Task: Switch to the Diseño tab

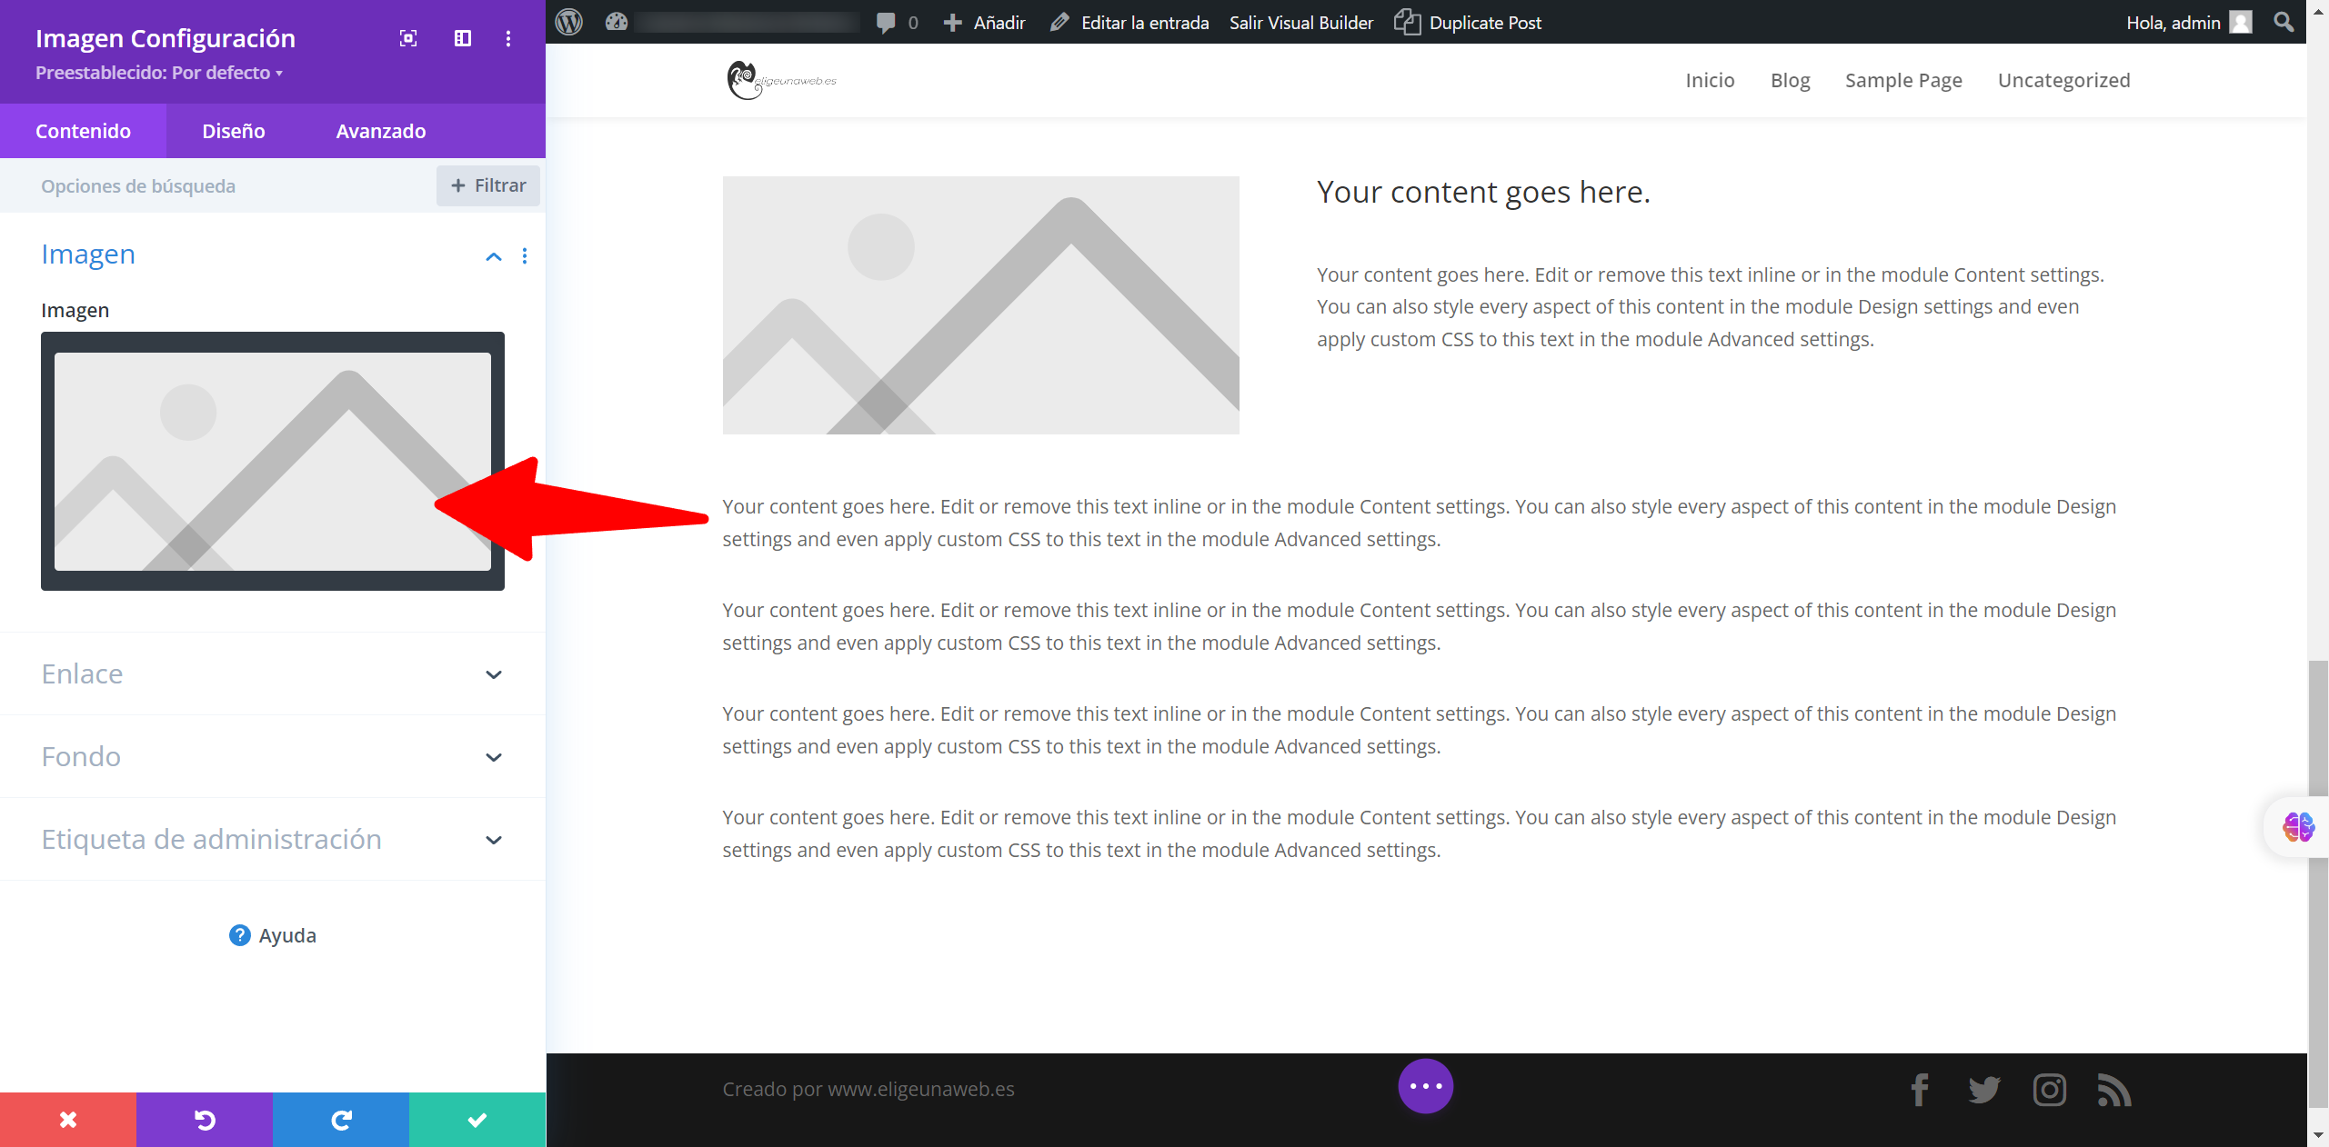Action: tap(234, 131)
